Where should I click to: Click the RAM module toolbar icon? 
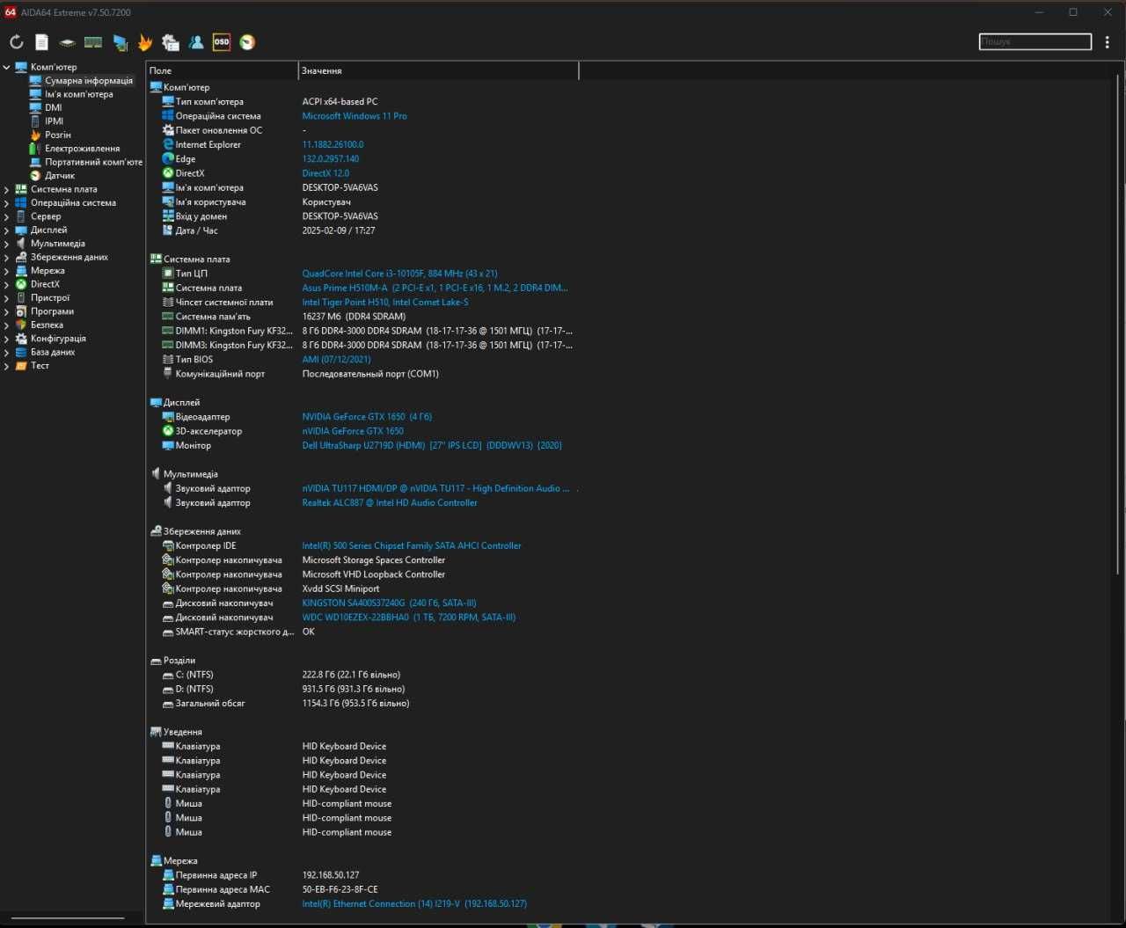click(x=93, y=42)
